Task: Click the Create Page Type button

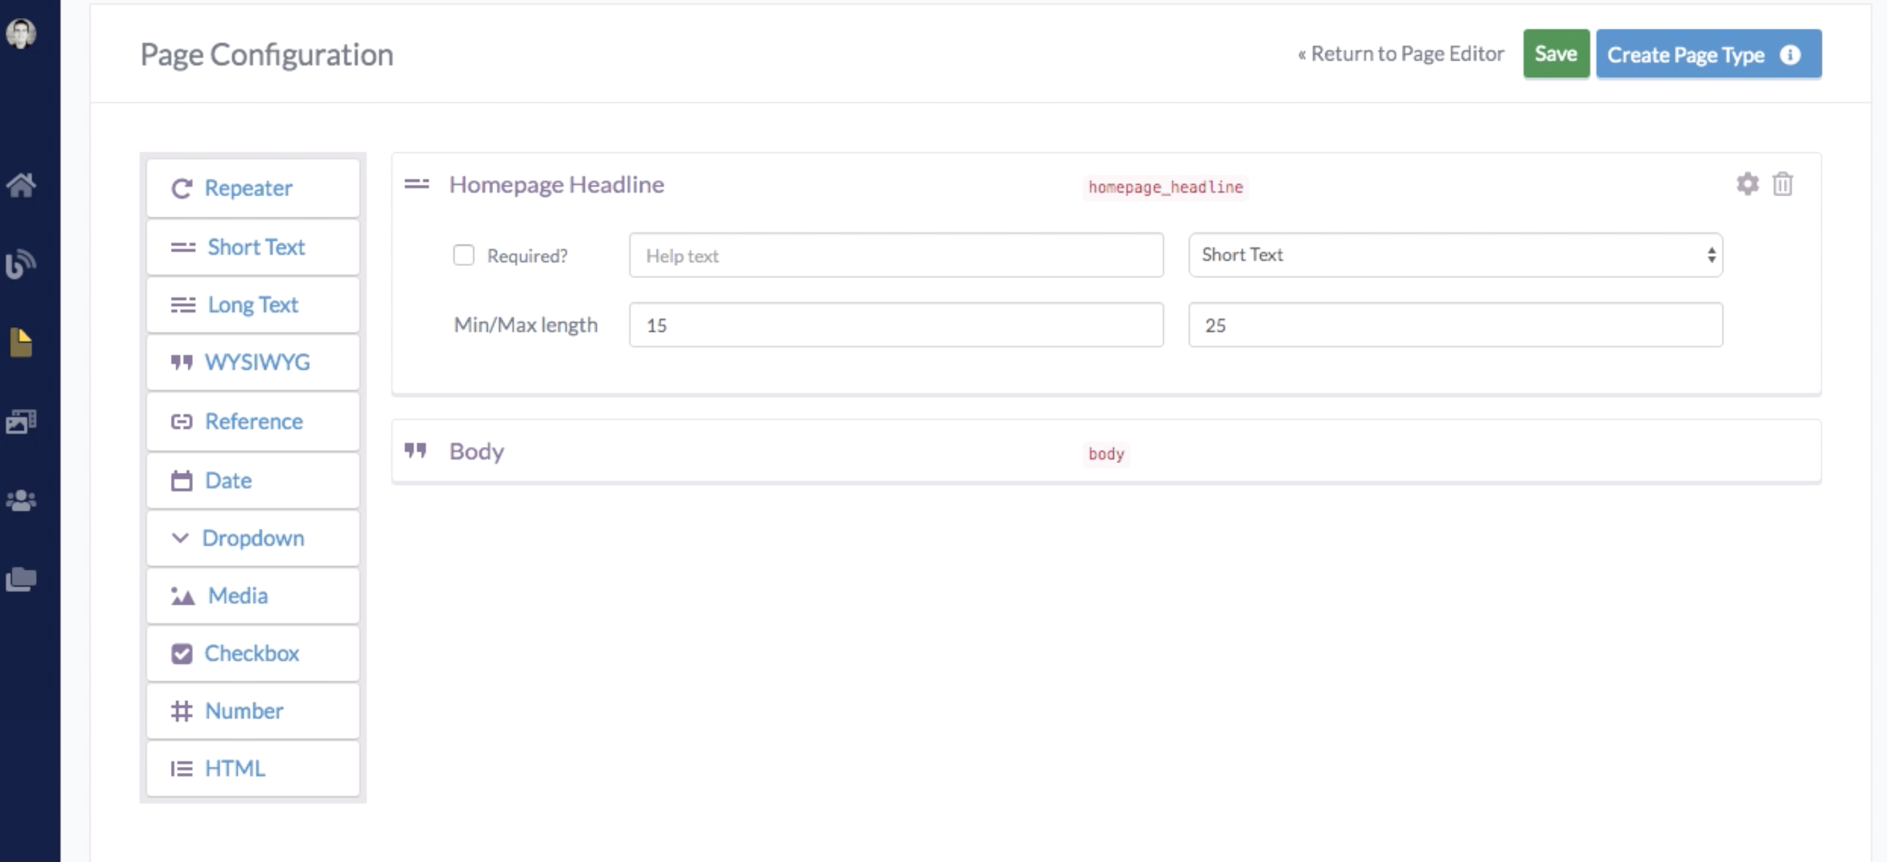Action: [1708, 53]
